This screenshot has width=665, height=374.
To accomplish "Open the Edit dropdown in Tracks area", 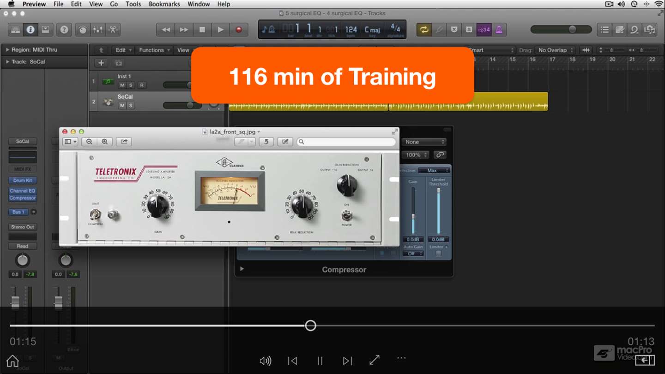I will pyautogui.click(x=123, y=50).
